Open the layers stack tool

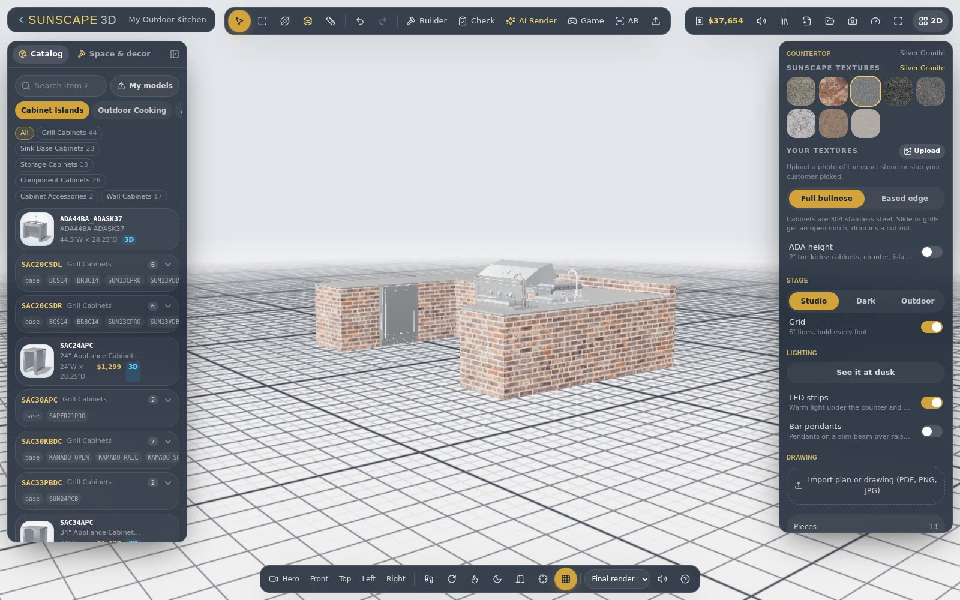308,21
